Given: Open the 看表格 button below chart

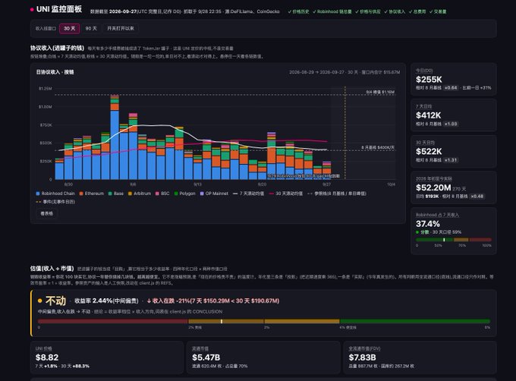Looking at the screenshot, I should (x=46, y=213).
